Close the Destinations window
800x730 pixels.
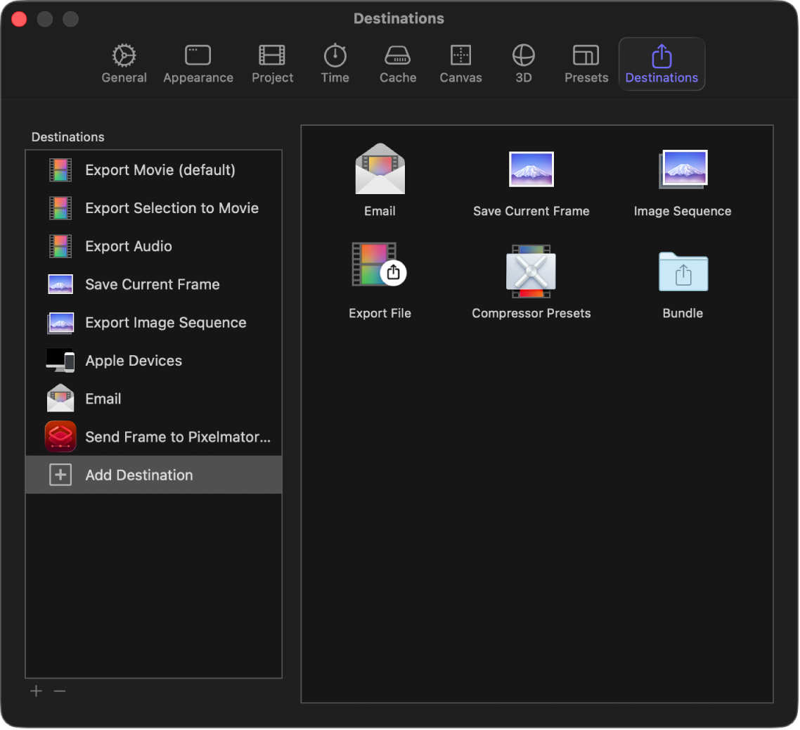pos(20,19)
